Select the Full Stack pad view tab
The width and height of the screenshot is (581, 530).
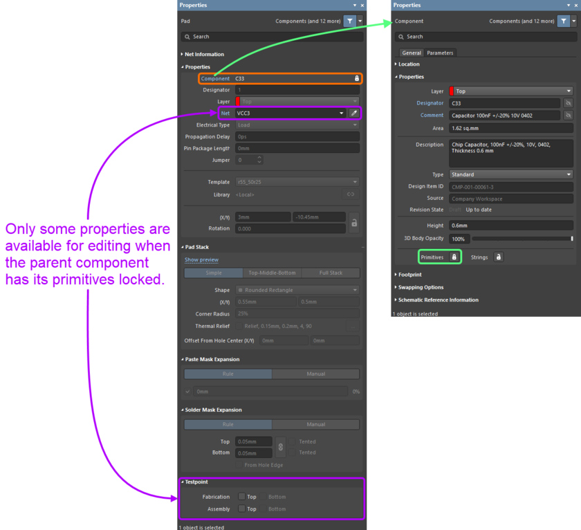pyautogui.click(x=331, y=273)
